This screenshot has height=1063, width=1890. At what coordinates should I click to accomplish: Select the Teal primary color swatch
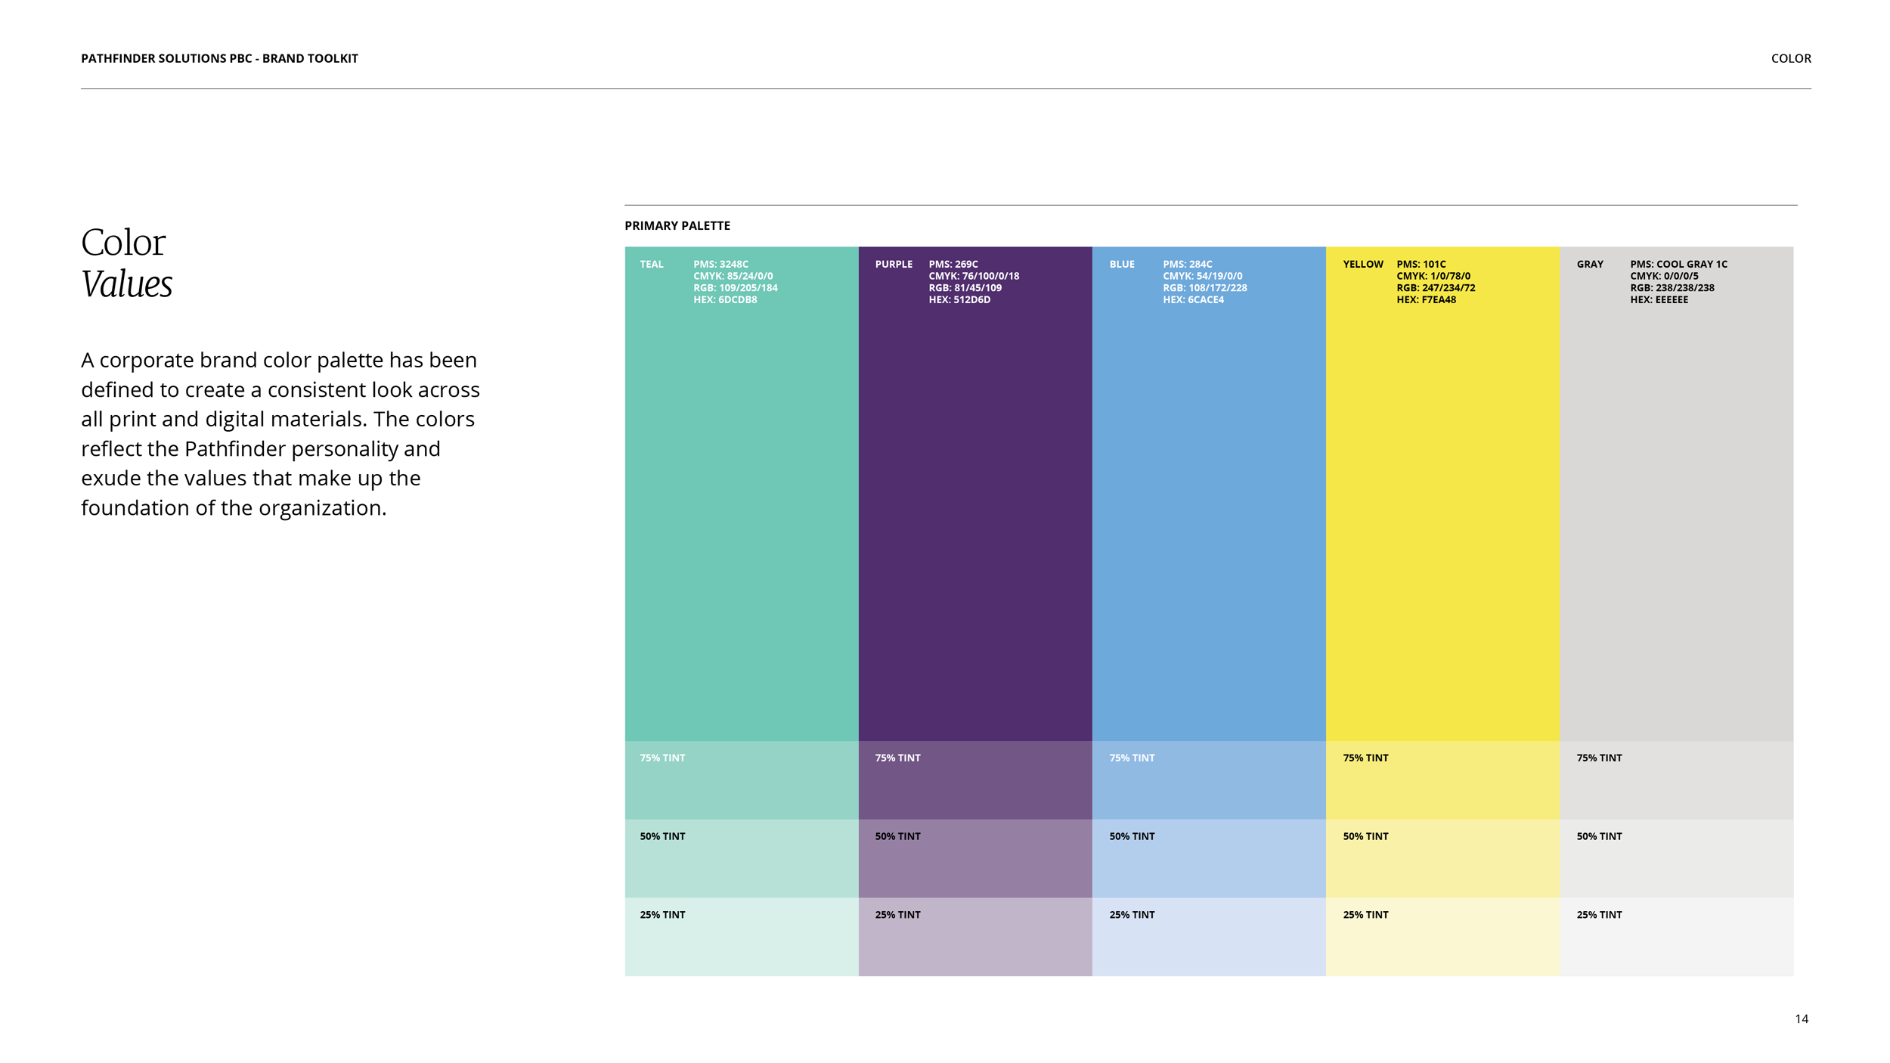click(x=741, y=491)
